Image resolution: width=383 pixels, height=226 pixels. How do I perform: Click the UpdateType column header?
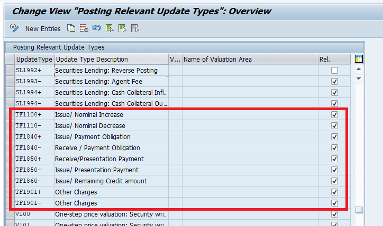34,60
